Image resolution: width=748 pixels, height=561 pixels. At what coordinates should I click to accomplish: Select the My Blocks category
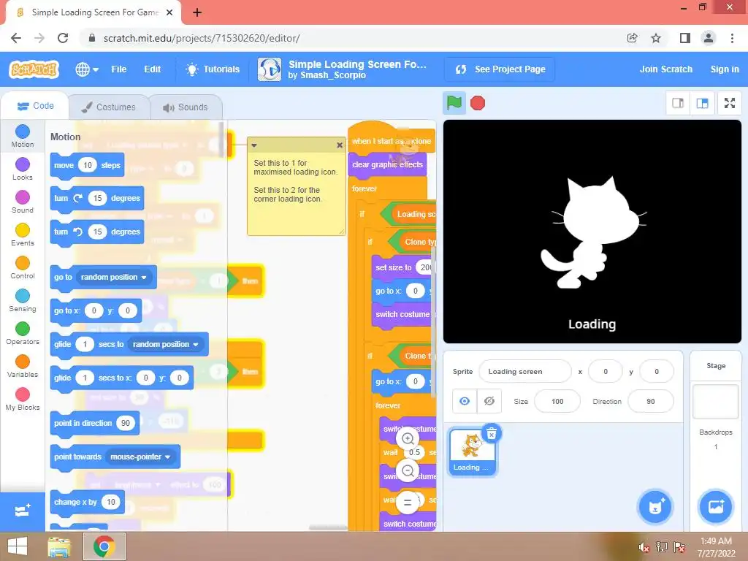click(x=23, y=400)
